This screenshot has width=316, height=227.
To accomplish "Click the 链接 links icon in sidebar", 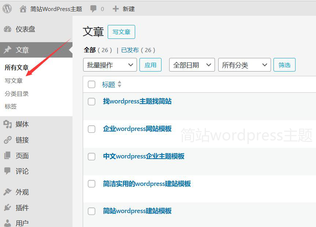I will coord(7,140).
